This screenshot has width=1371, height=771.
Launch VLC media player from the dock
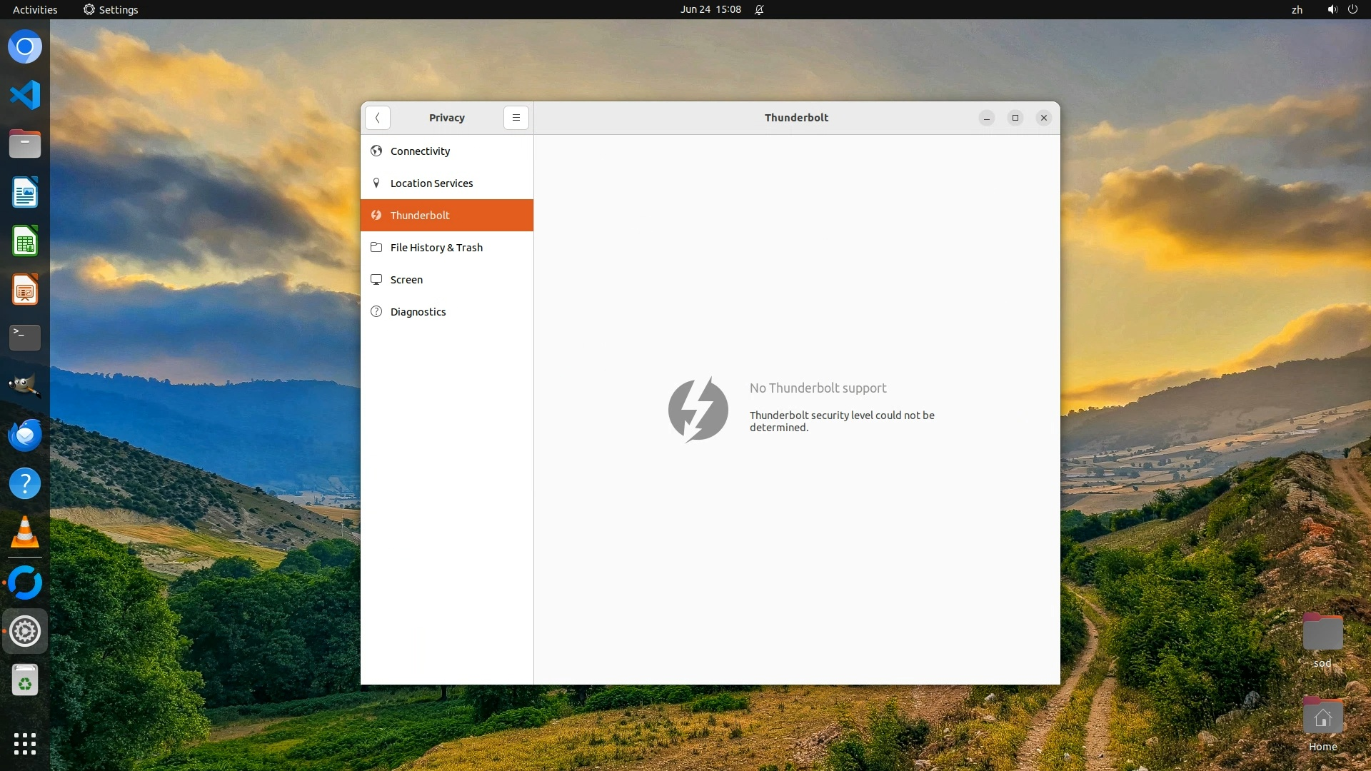click(25, 533)
